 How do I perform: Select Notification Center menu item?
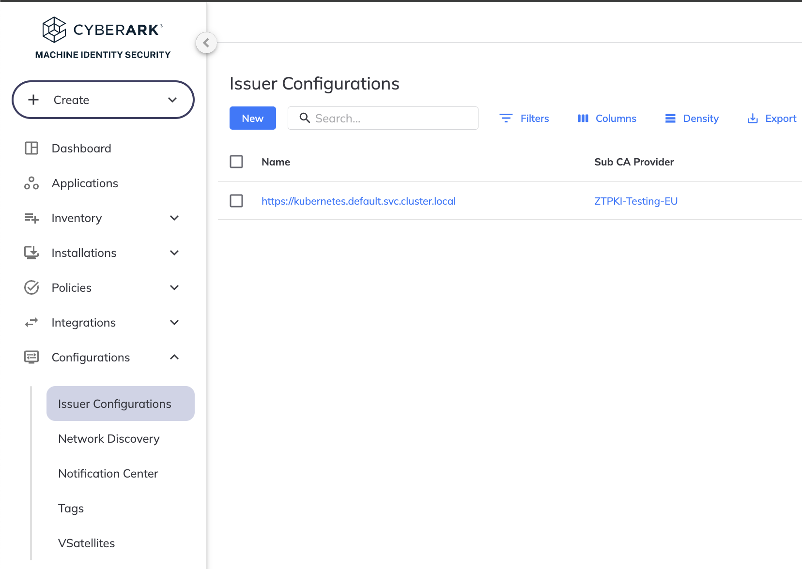pyautogui.click(x=108, y=473)
